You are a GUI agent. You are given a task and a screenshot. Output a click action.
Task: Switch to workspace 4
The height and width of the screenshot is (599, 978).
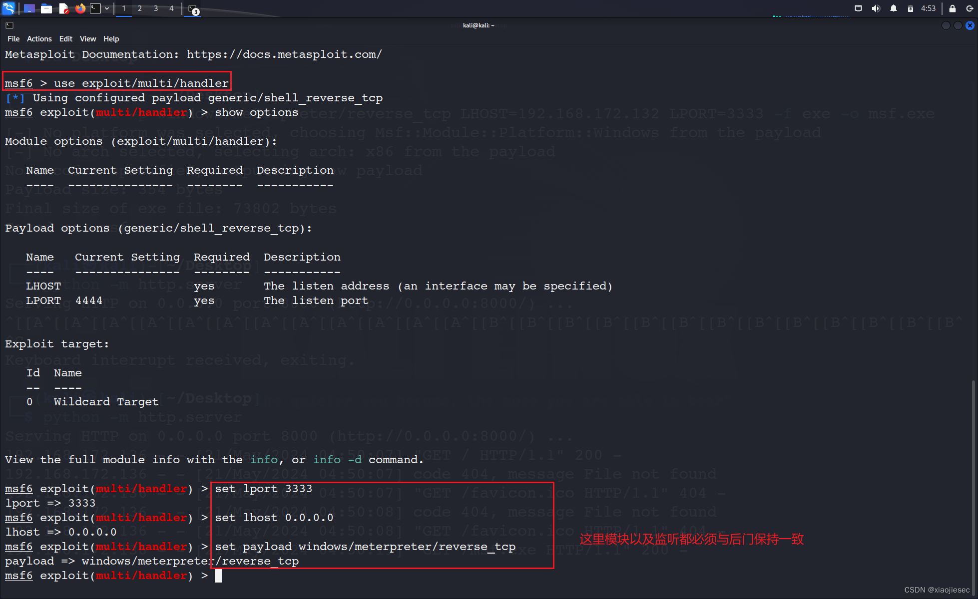coord(171,8)
